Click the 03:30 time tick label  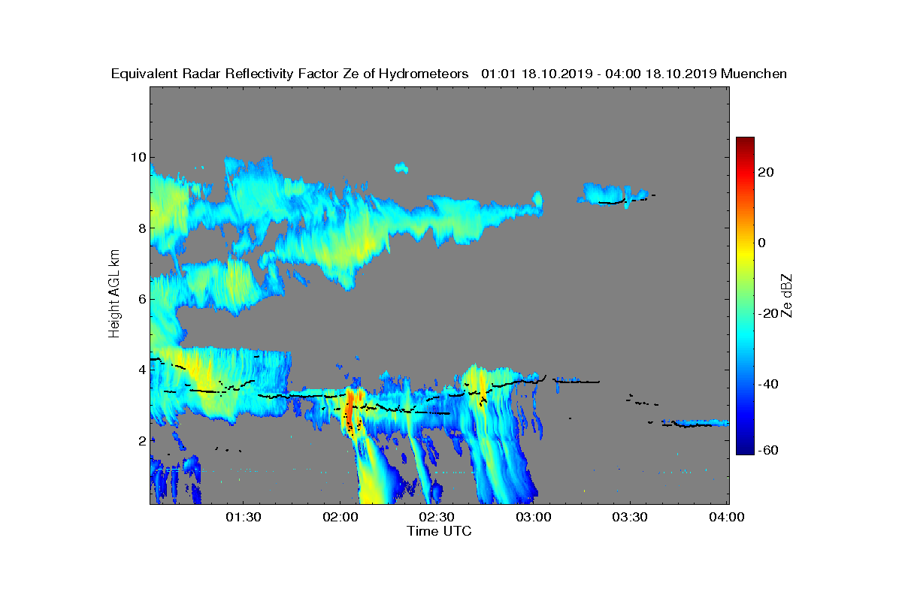[x=630, y=518]
